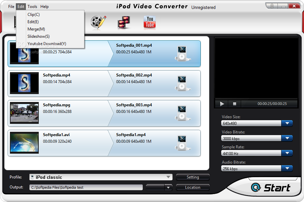The width and height of the screenshot is (304, 202).
Task: Close the Edit menu from the menu bar
Action: [x=21, y=7]
